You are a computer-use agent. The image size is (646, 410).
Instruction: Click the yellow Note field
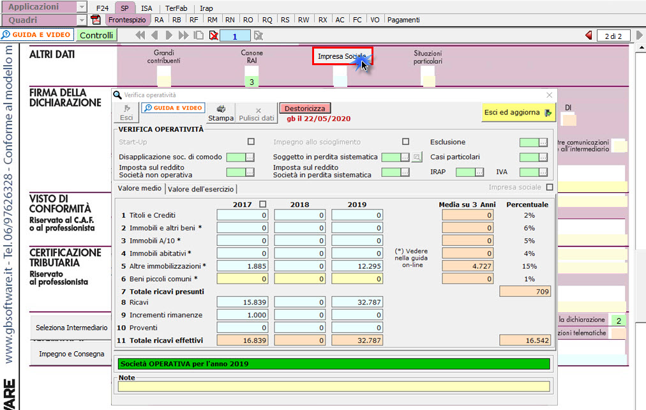[334, 386]
